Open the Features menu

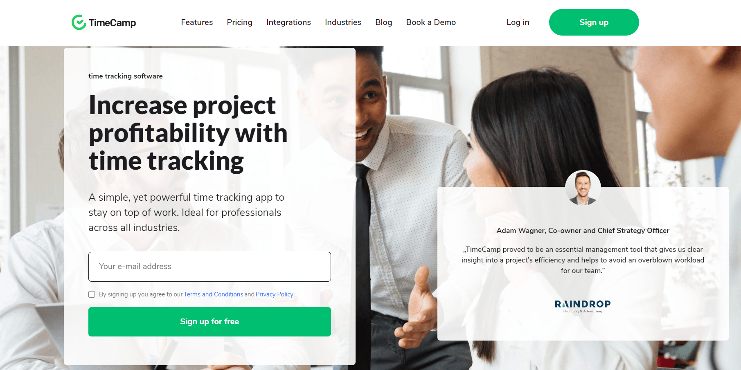click(197, 22)
